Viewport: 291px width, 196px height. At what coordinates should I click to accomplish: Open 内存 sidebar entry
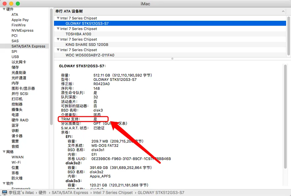[x=15, y=83]
